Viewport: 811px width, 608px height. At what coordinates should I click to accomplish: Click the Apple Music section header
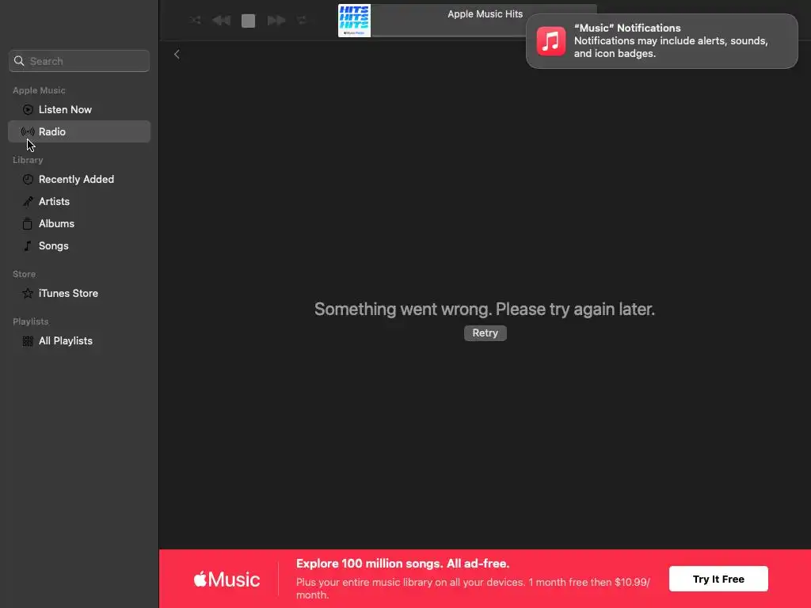coord(39,90)
